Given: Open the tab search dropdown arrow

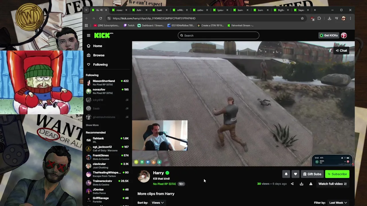Looking at the screenshot, I should tap(86, 10).
